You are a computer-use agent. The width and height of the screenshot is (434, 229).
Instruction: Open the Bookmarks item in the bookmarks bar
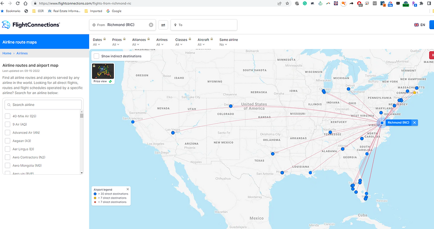pos(11,11)
